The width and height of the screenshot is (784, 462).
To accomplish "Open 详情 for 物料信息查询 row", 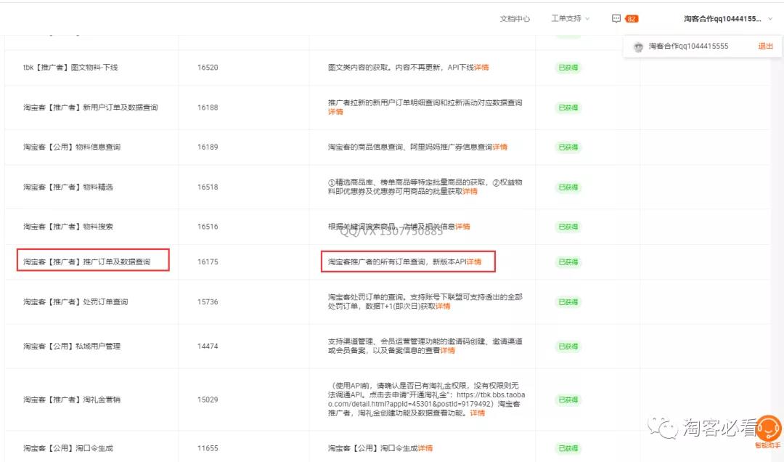I will tap(499, 147).
